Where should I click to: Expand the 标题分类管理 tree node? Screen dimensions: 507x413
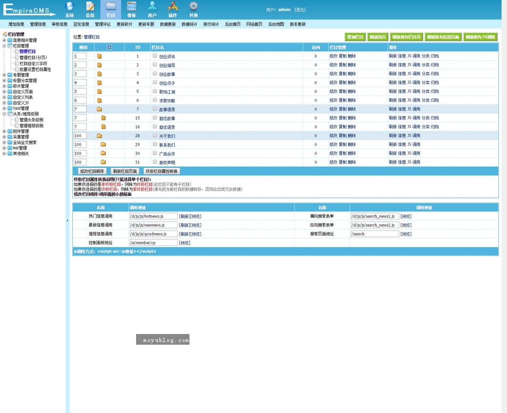pyautogui.click(x=4, y=81)
